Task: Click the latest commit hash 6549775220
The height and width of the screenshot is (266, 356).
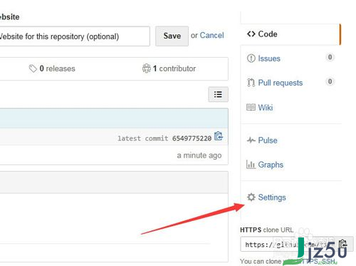Action: tap(192, 138)
